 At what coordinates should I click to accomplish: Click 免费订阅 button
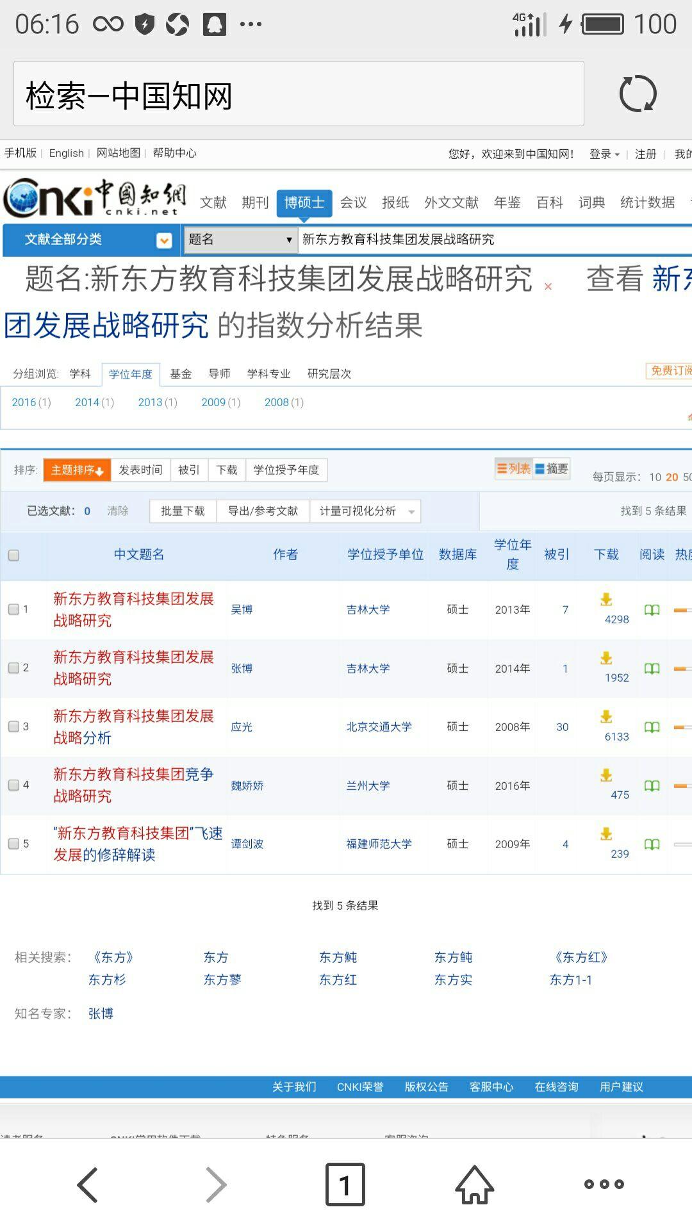coord(669,371)
